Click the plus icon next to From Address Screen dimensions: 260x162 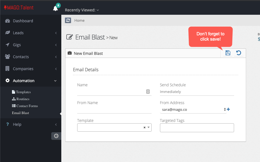coord(229,109)
